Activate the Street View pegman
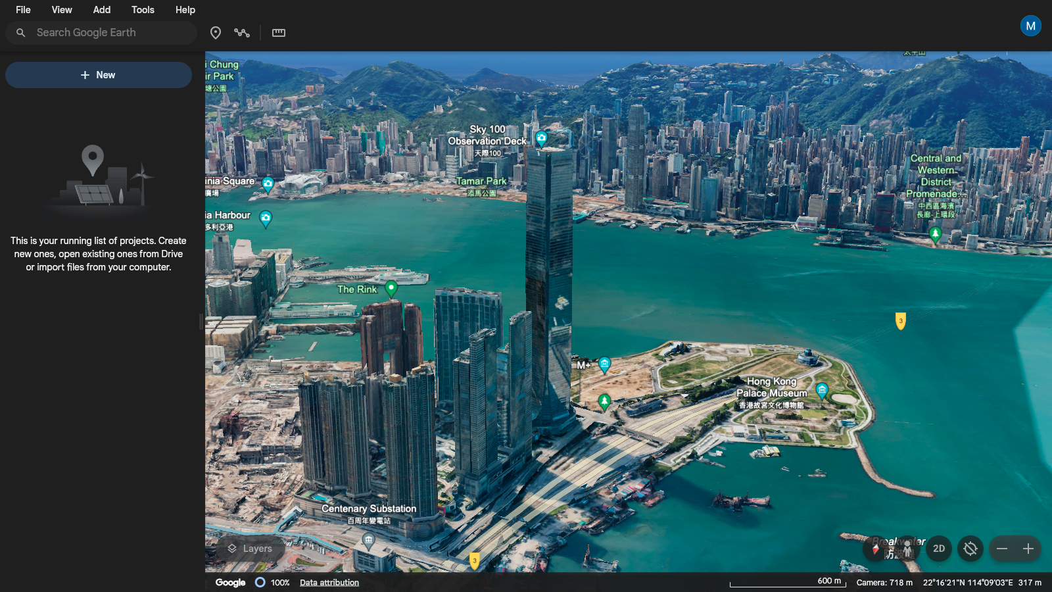The image size is (1052, 592). [907, 549]
